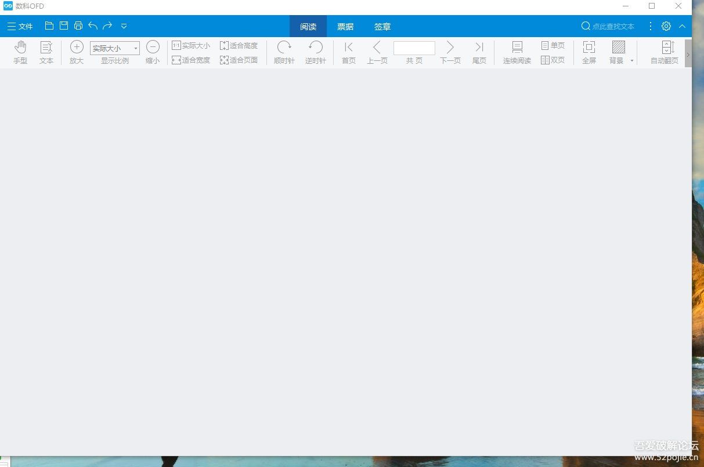Click the undo arrow icon

tap(93, 26)
